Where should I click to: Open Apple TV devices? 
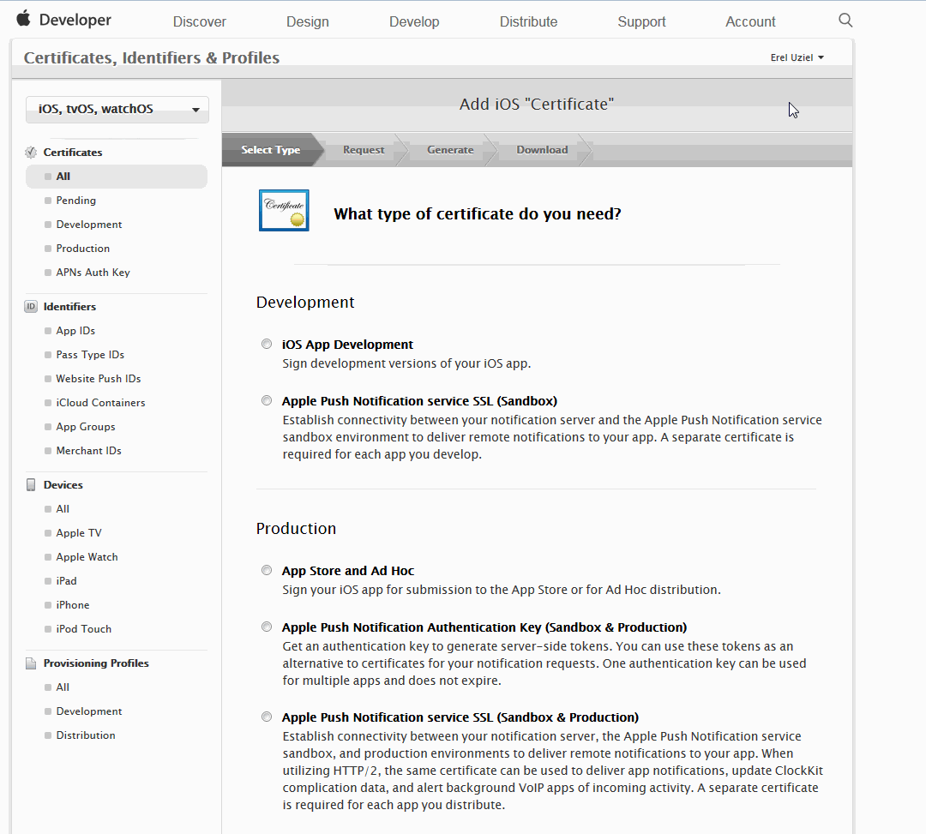(x=79, y=533)
